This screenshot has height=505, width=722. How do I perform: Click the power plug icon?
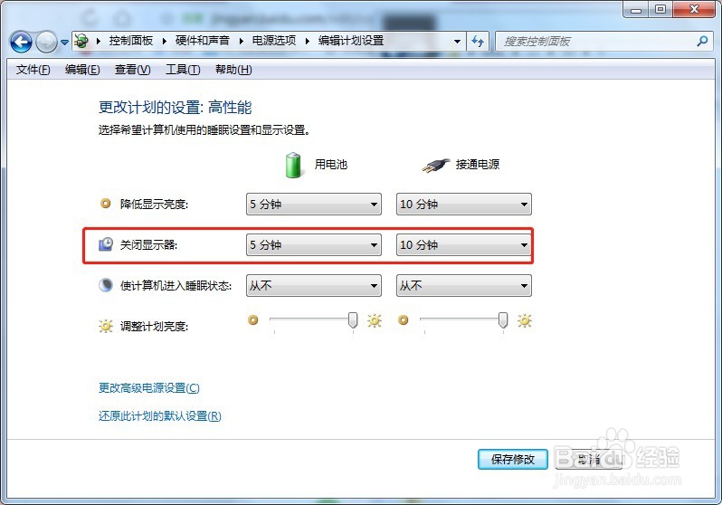pyautogui.click(x=435, y=165)
